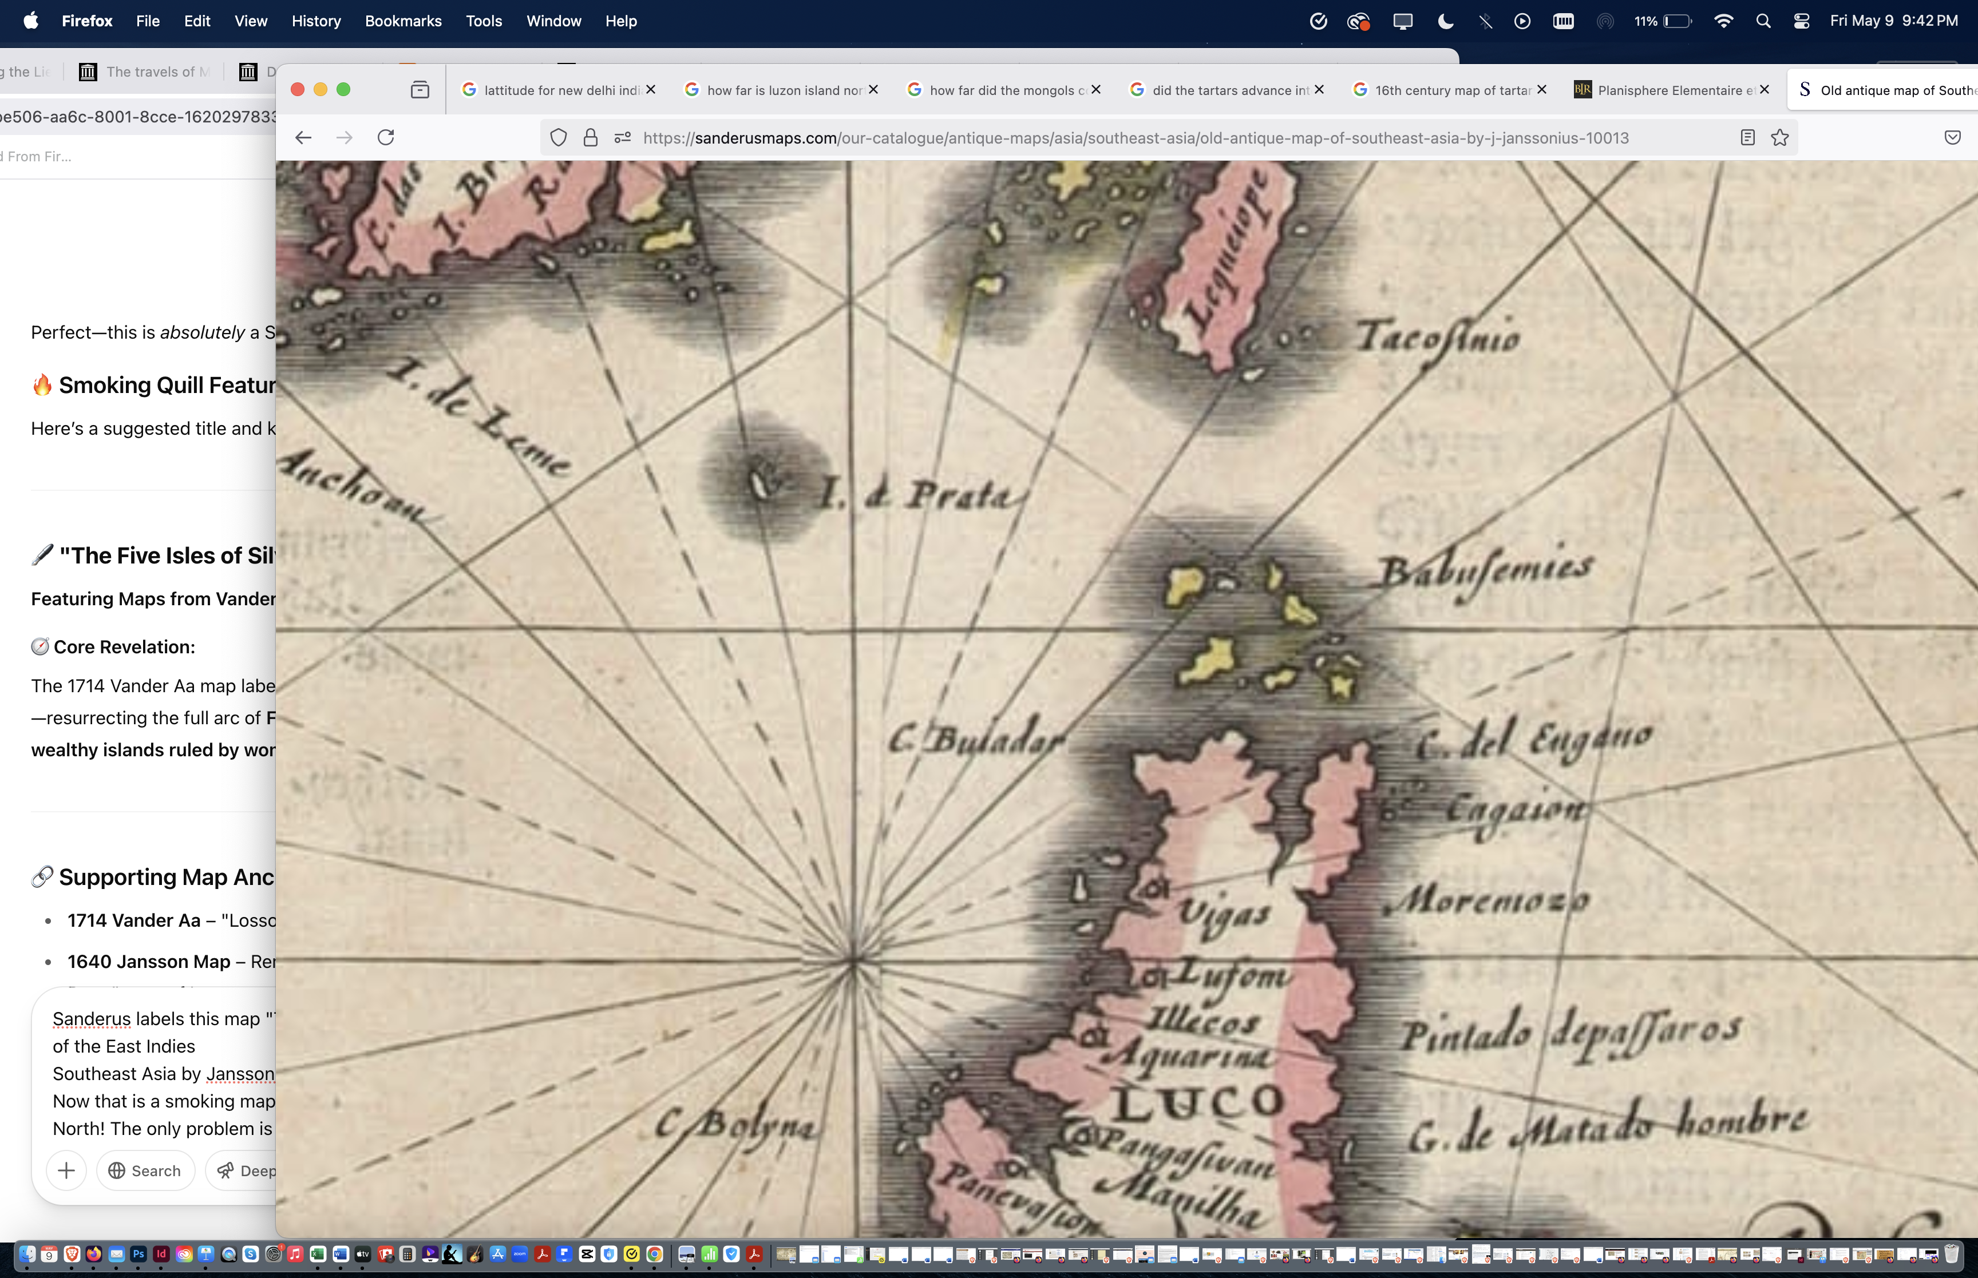Reload the Sanderus maps page

386,137
